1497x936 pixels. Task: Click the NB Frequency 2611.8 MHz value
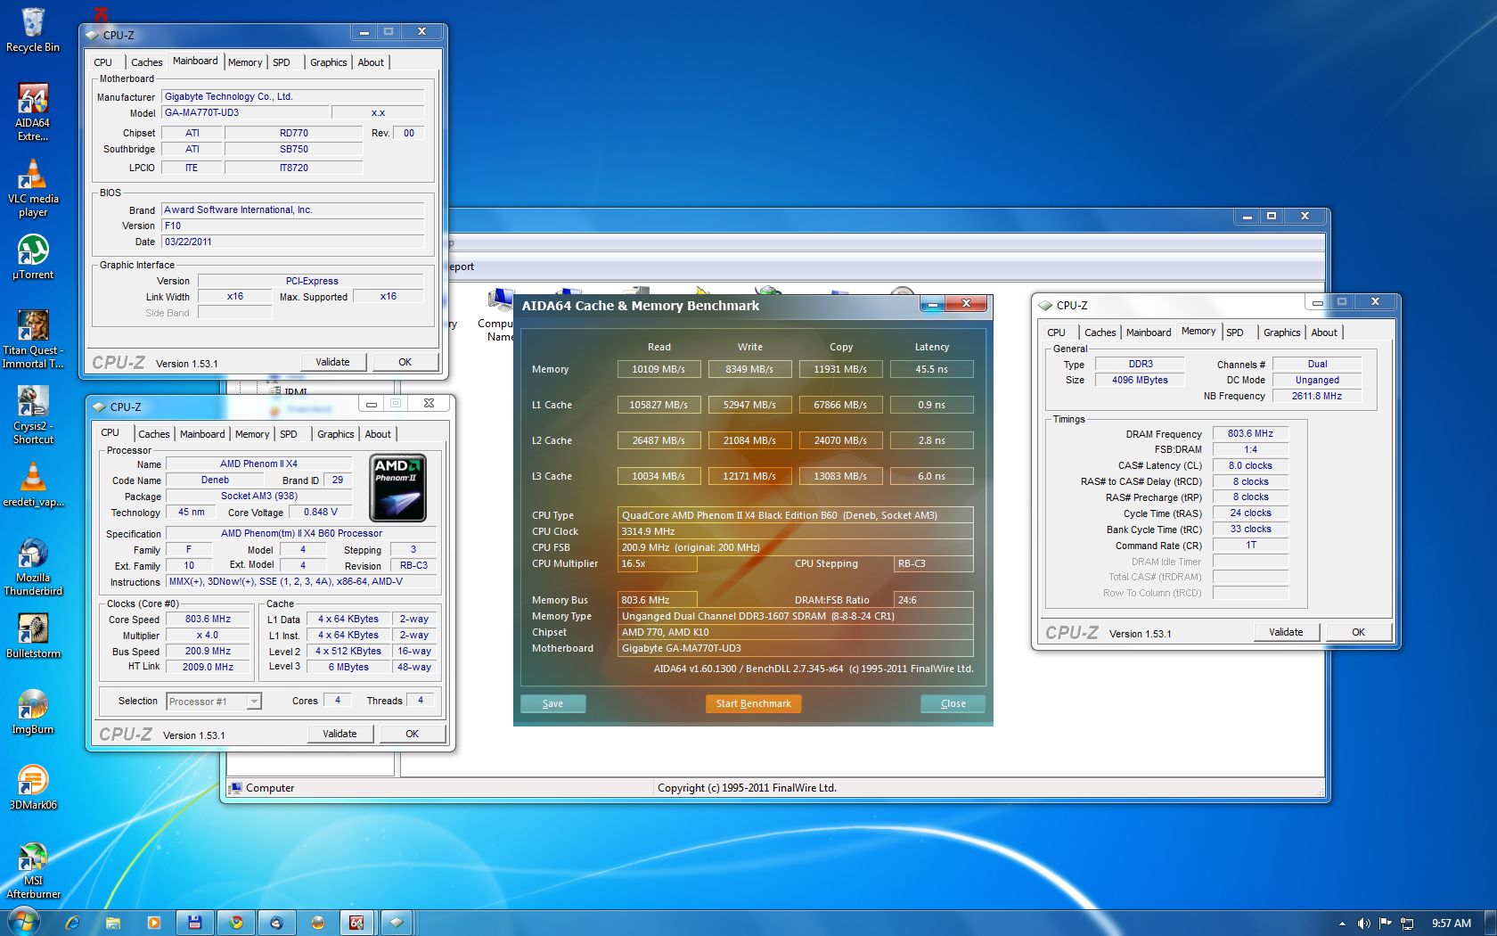coord(1316,396)
